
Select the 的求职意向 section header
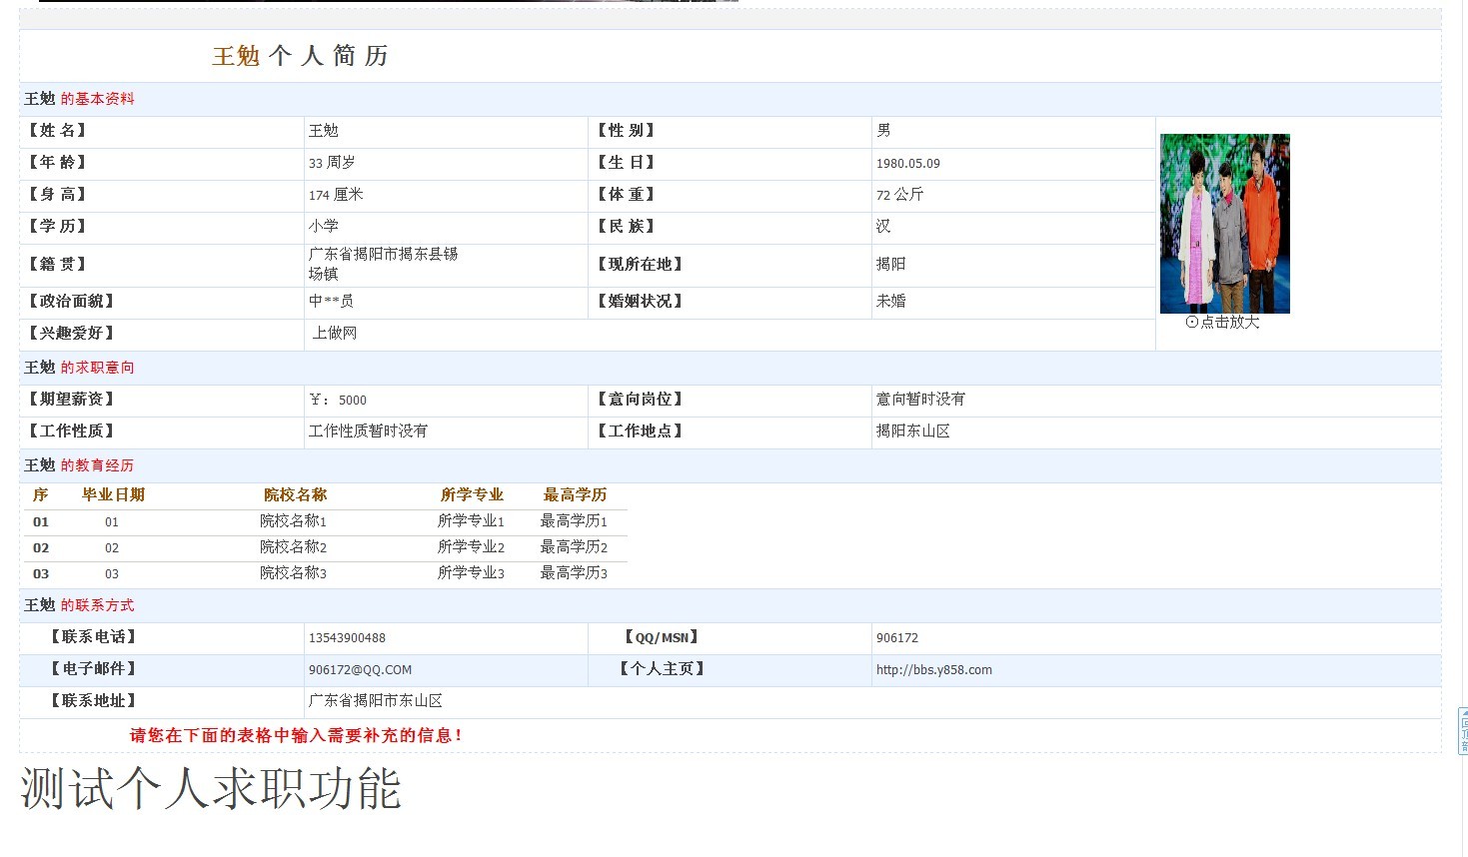(97, 368)
